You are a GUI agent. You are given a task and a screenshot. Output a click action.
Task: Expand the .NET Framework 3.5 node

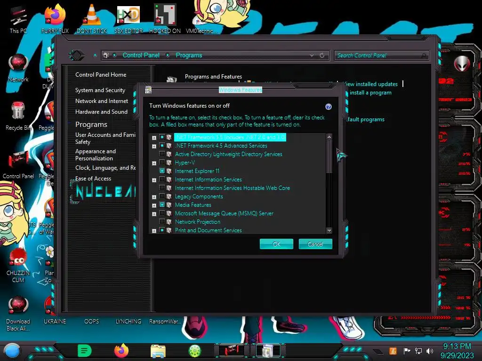point(154,138)
